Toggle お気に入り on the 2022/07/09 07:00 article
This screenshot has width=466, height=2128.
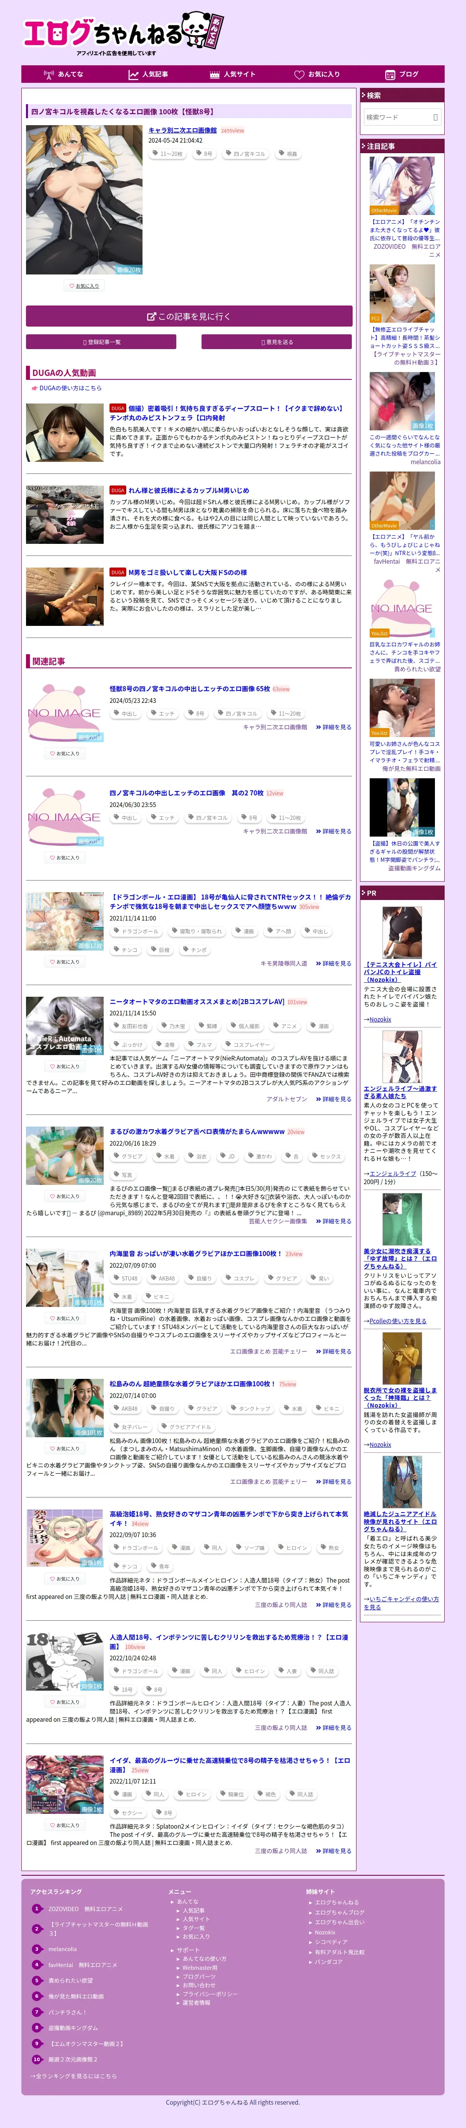click(64, 1319)
